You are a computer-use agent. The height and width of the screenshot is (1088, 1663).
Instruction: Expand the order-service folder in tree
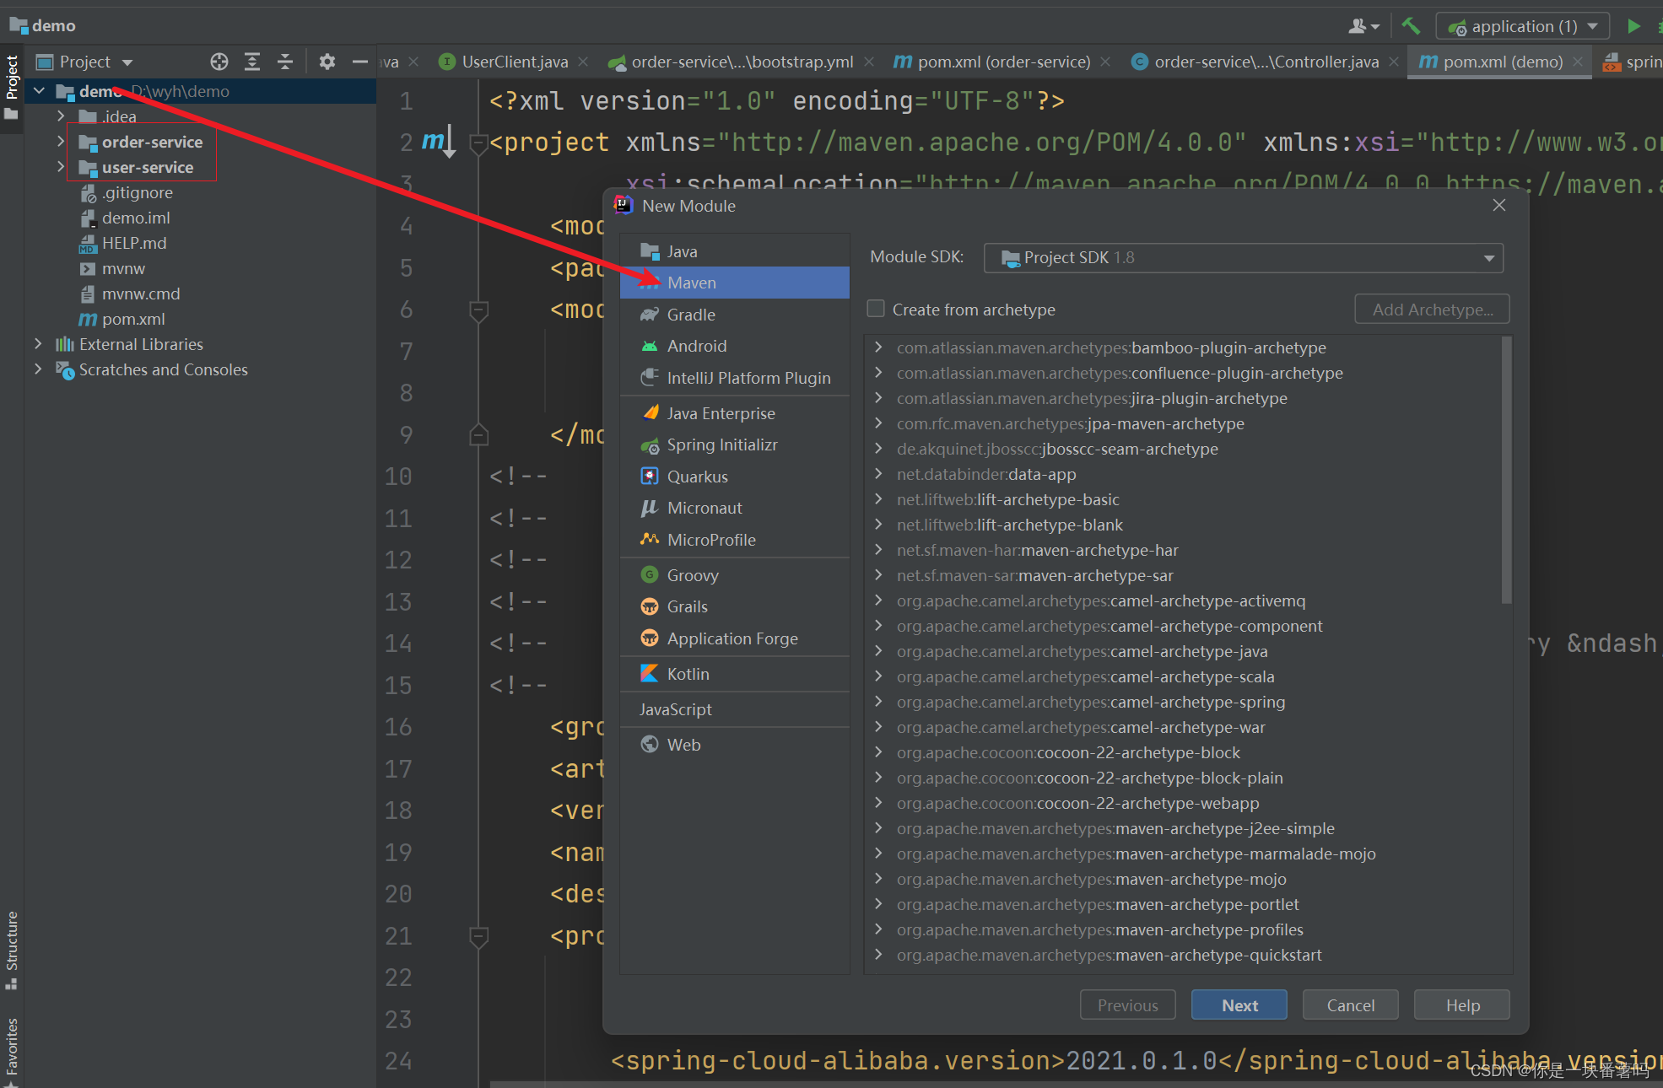pyautogui.click(x=61, y=142)
